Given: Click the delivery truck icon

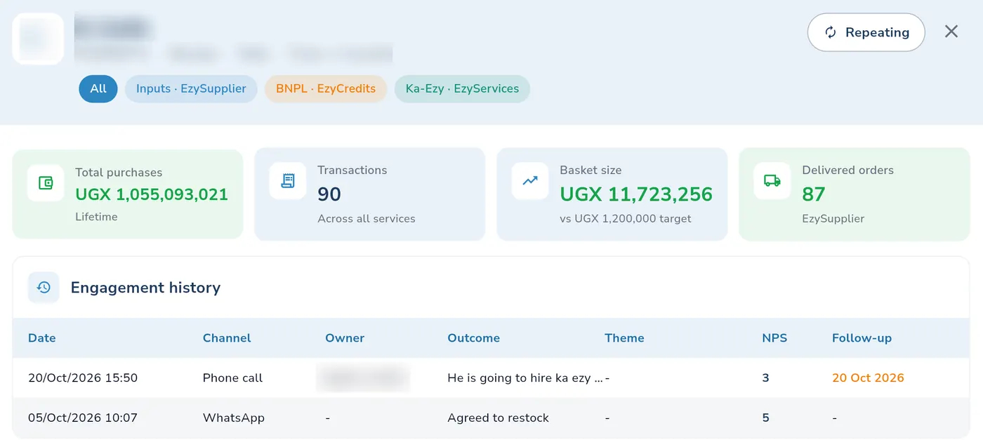Looking at the screenshot, I should [772, 180].
